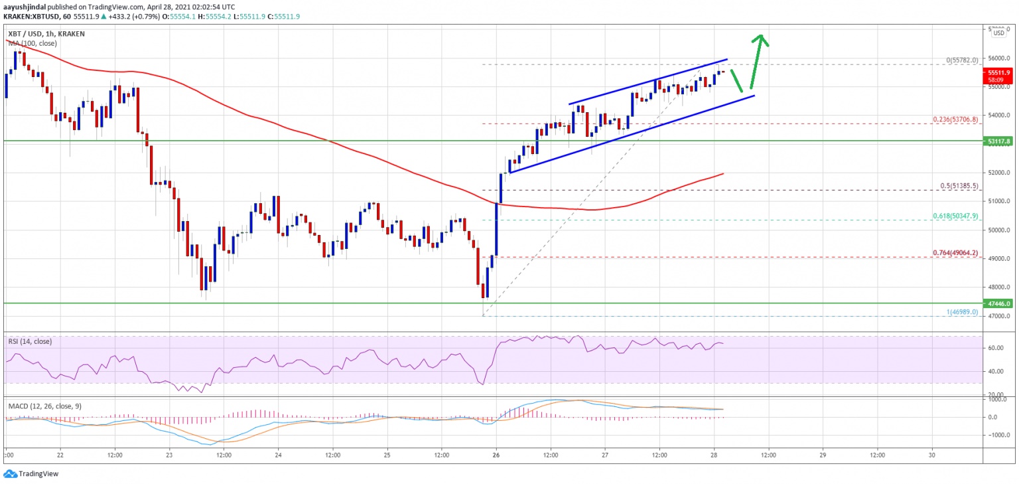Click the date label 28 on time axis

[714, 455]
